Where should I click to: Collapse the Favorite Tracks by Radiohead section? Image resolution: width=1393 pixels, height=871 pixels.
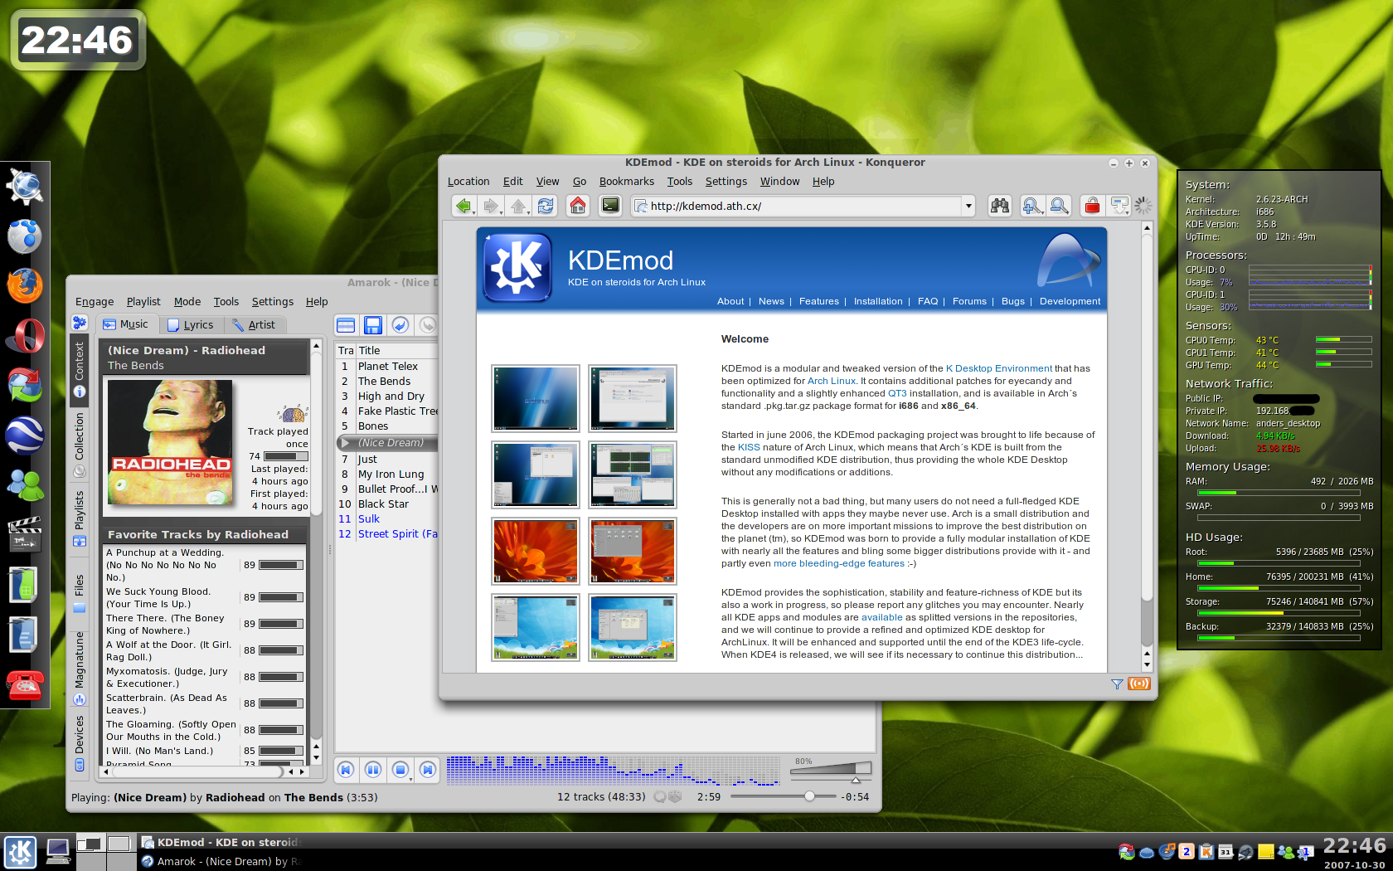(x=204, y=534)
